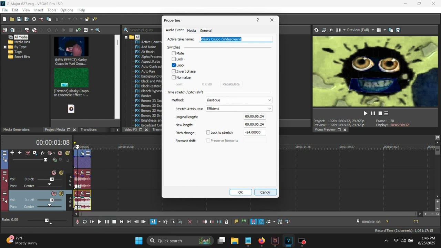Stop playback in the timeline transport bar
441x248 pixels.
(114, 222)
